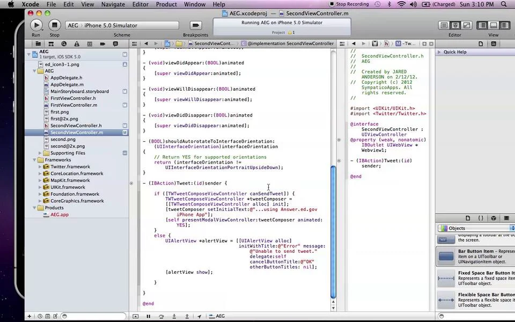Show the Media library
The image size is (515, 322).
506,218
